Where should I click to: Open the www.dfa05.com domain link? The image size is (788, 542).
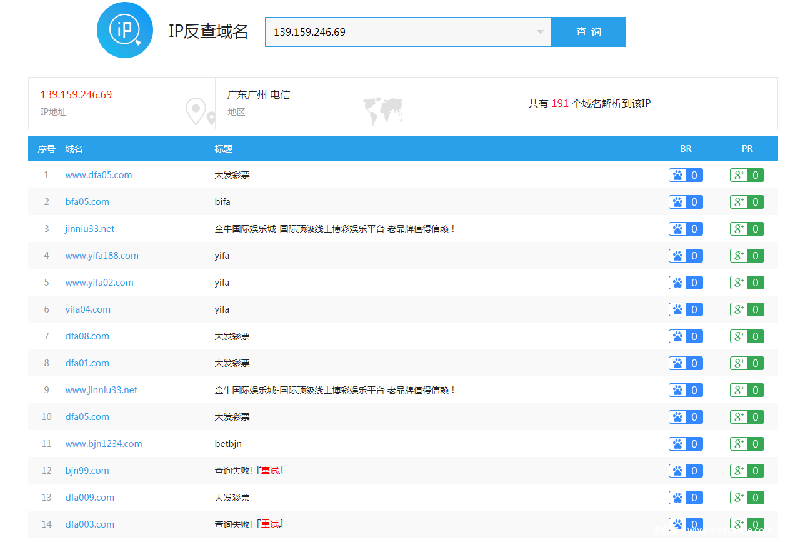click(99, 175)
